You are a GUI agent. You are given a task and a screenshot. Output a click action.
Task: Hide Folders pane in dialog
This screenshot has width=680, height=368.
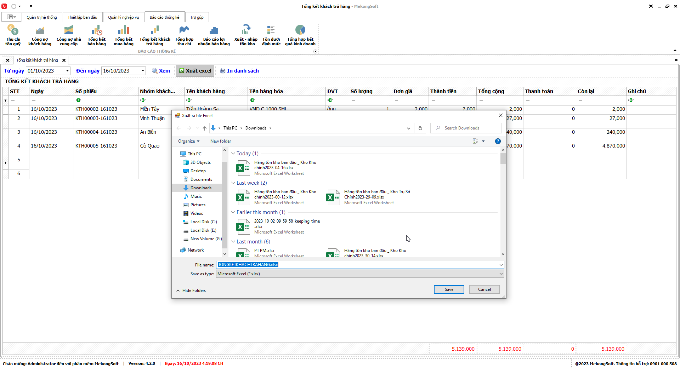[x=191, y=291]
